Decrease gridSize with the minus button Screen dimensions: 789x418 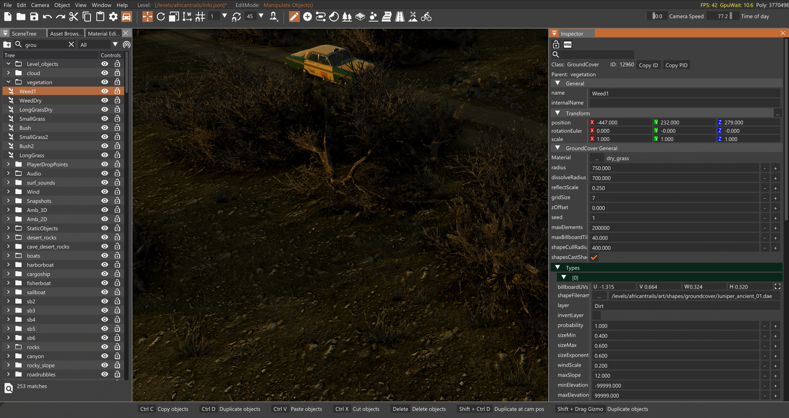(764, 198)
